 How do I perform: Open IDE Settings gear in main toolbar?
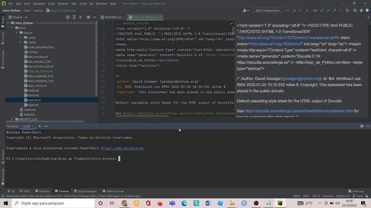(x=361, y=10)
